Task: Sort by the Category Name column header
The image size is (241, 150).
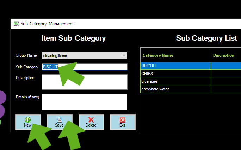Action: pyautogui.click(x=175, y=55)
